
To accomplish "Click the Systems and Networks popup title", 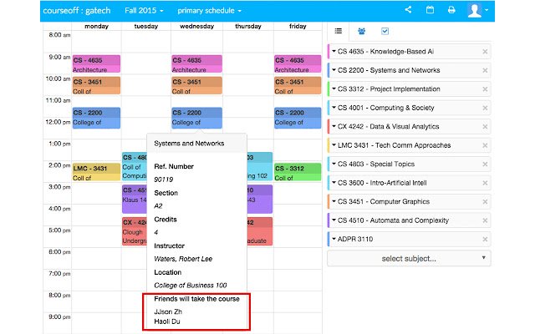I will (x=189, y=144).
